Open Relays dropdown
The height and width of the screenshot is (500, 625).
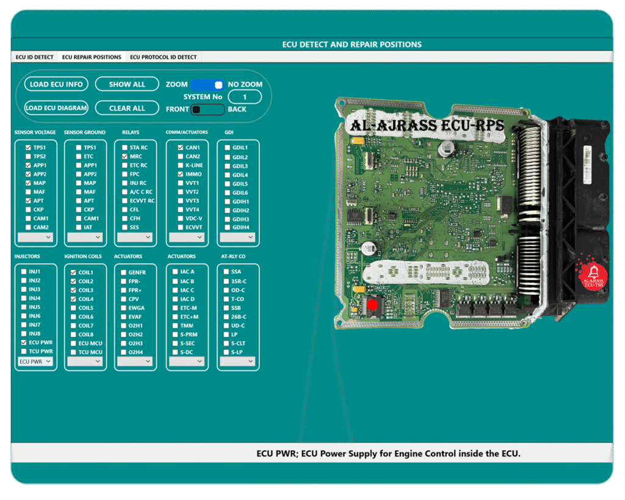tap(135, 237)
